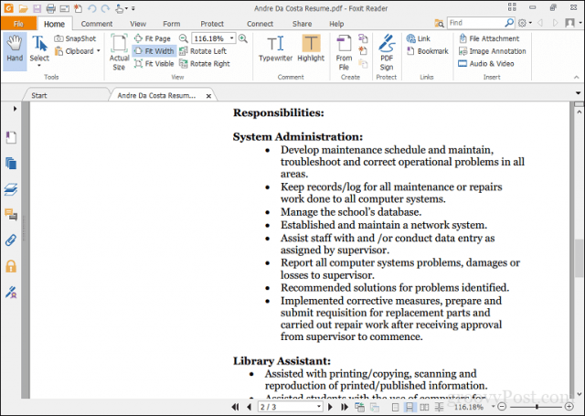The image size is (585, 416).
Task: Expand the left navigation panel
Action: pos(15,109)
